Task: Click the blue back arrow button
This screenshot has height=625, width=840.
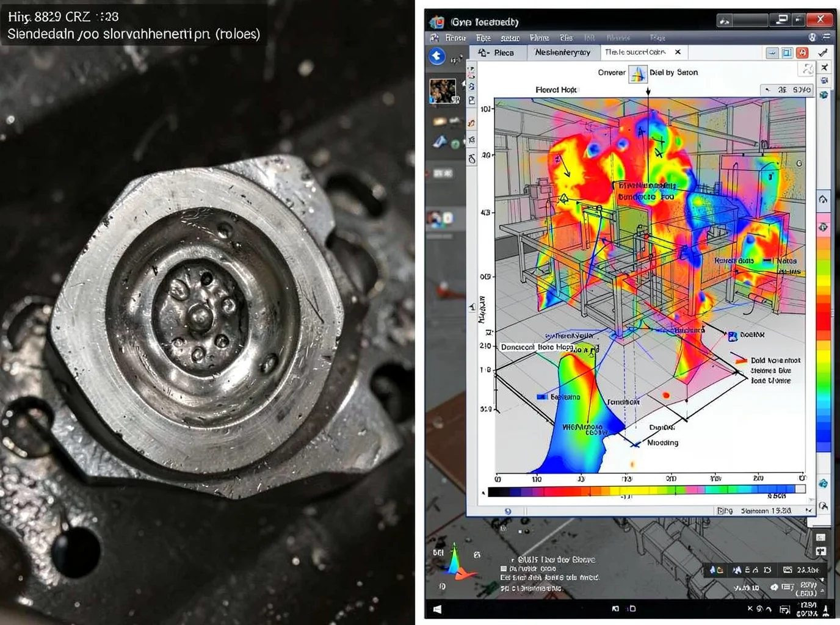Action: click(x=437, y=57)
